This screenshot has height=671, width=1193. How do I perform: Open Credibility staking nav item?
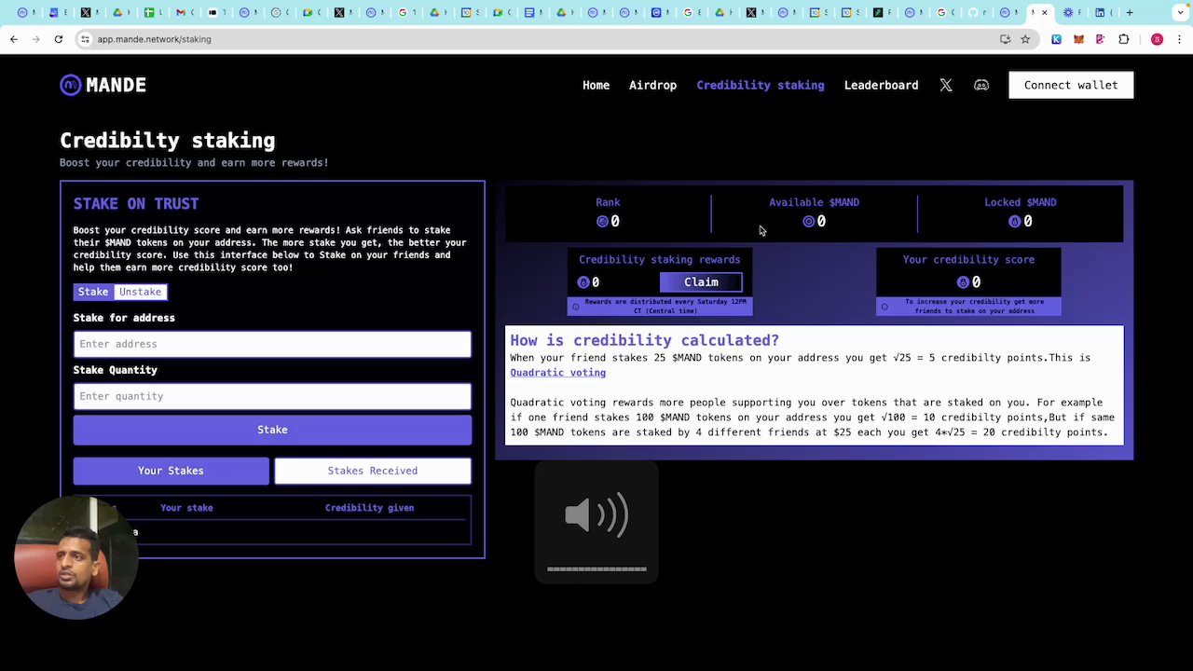point(761,85)
